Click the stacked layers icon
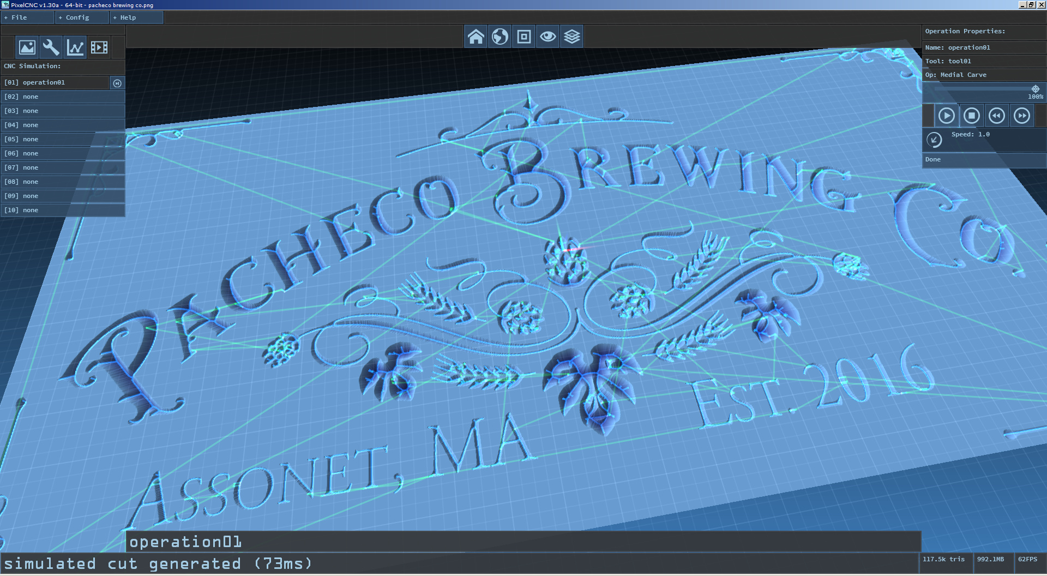Screen dimensions: 1047x576 pos(572,37)
